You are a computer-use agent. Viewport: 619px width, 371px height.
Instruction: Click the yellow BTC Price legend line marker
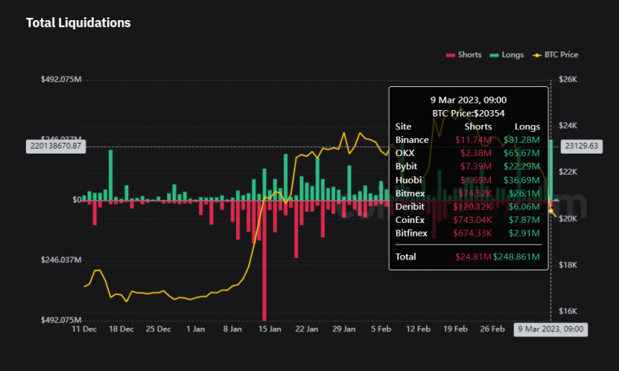coord(536,55)
